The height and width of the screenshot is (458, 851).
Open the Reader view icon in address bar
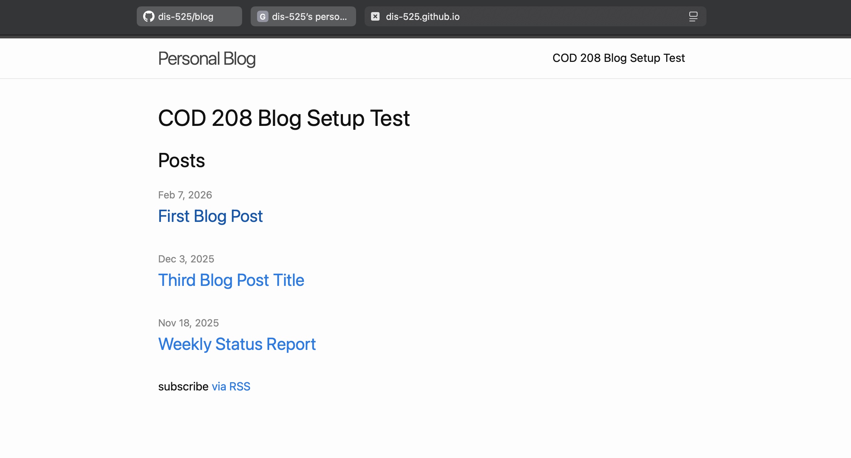(x=693, y=16)
